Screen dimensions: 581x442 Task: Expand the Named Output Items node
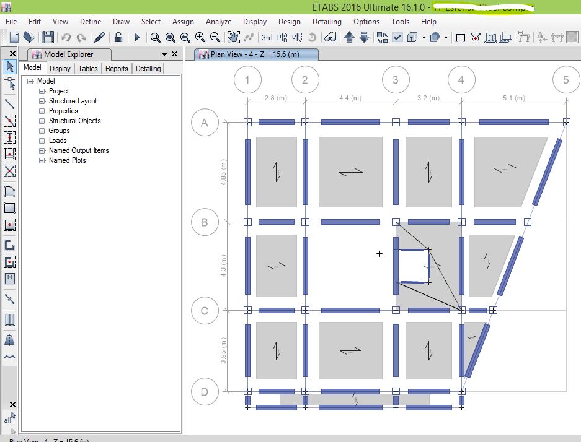(42, 150)
